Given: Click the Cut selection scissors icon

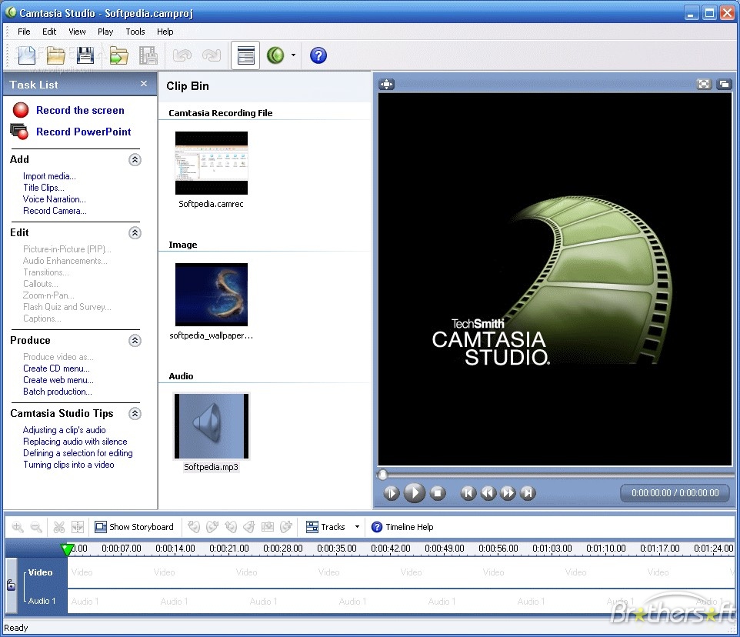Looking at the screenshot, I should (59, 527).
